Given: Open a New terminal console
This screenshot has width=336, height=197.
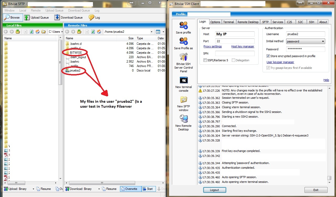Looking at the screenshot, I should (x=183, y=80).
